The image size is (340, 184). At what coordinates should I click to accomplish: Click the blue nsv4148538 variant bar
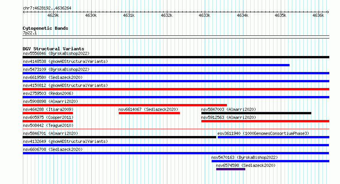tap(156, 65)
